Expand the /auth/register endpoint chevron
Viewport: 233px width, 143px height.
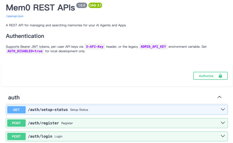tap(223, 123)
